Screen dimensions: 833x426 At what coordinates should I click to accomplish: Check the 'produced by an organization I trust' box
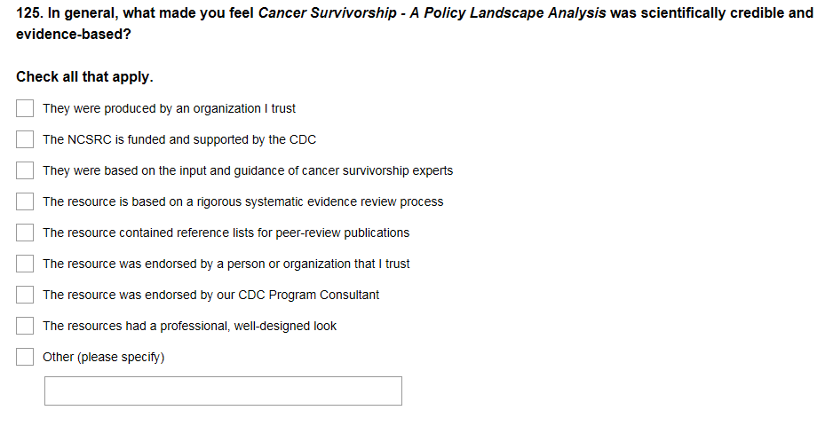[26, 108]
